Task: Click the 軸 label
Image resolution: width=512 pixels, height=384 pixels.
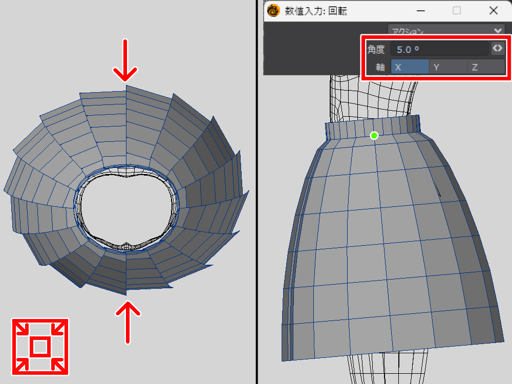Action: pyautogui.click(x=380, y=67)
